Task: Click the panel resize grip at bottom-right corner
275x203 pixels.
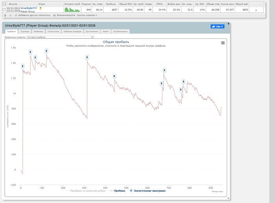Action: pos(228,198)
